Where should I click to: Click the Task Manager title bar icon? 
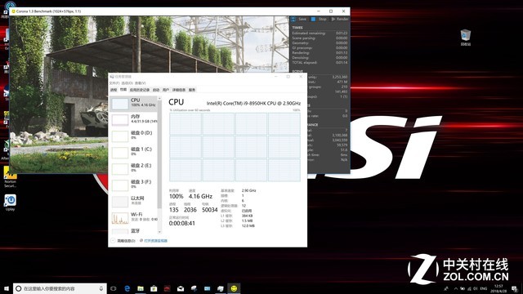click(x=112, y=76)
